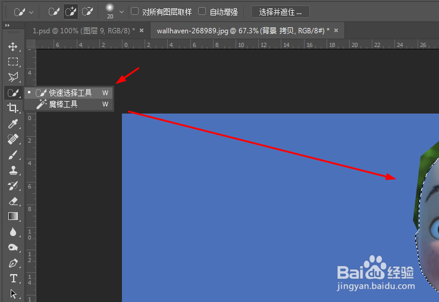Expand the toolbar with double-arrow icon
The height and width of the screenshot is (302, 439).
pyautogui.click(x=7, y=26)
